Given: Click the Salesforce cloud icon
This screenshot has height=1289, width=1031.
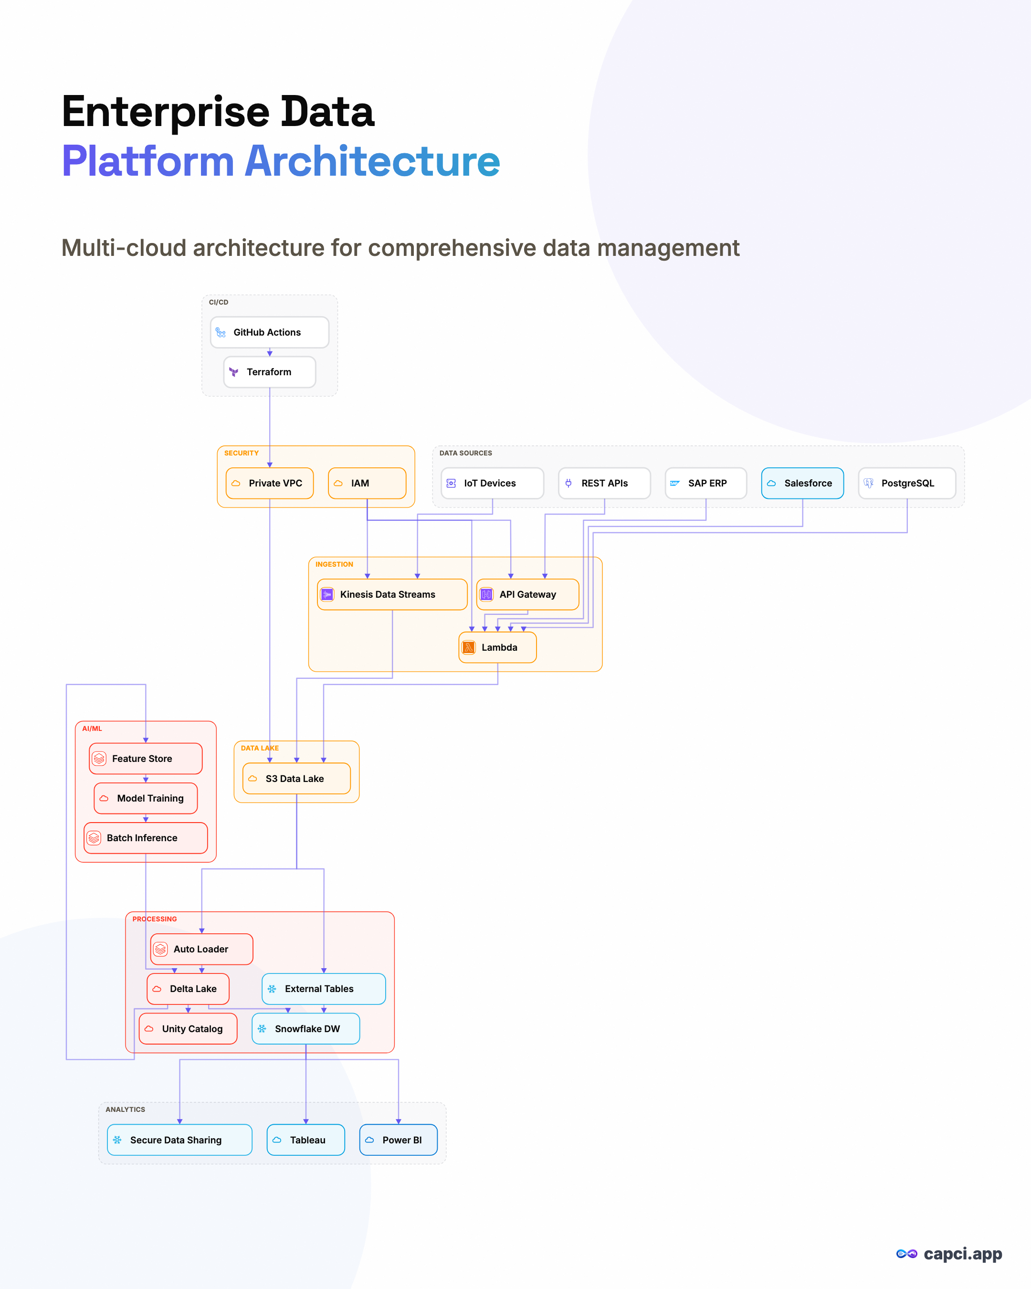Looking at the screenshot, I should (772, 483).
